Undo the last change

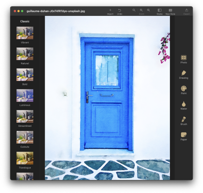coord(119,10)
